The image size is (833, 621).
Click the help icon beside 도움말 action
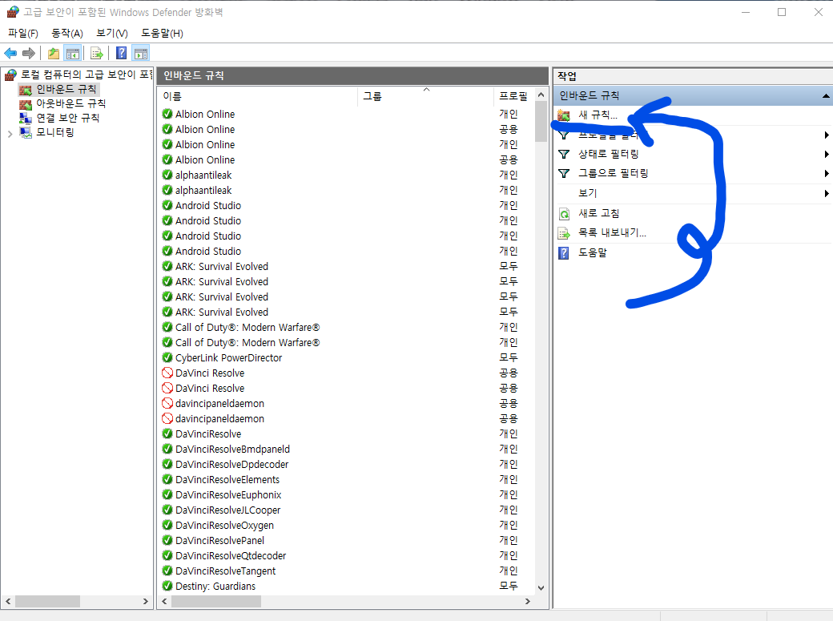[x=564, y=252]
